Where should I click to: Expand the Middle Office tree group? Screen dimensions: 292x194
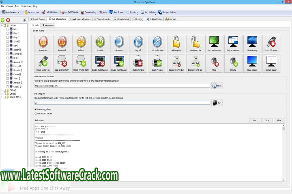coord(2,97)
